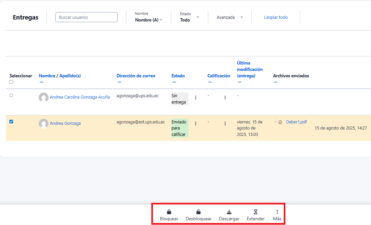Viewport: 371px width, 225px height.
Task: Uncheck the Andrea Gonzaga row checkbox
Action: pyautogui.click(x=11, y=122)
